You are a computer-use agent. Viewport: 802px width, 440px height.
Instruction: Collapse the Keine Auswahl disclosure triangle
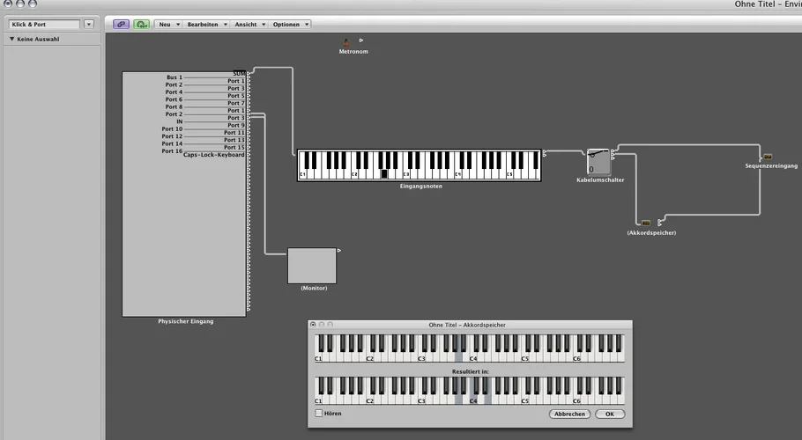pos(11,39)
